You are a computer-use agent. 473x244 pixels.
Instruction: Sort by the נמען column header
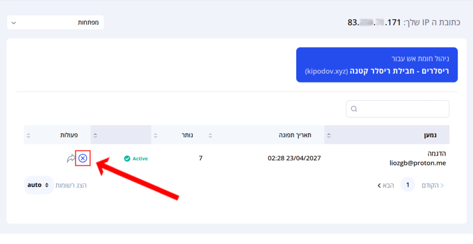pyautogui.click(x=387, y=135)
